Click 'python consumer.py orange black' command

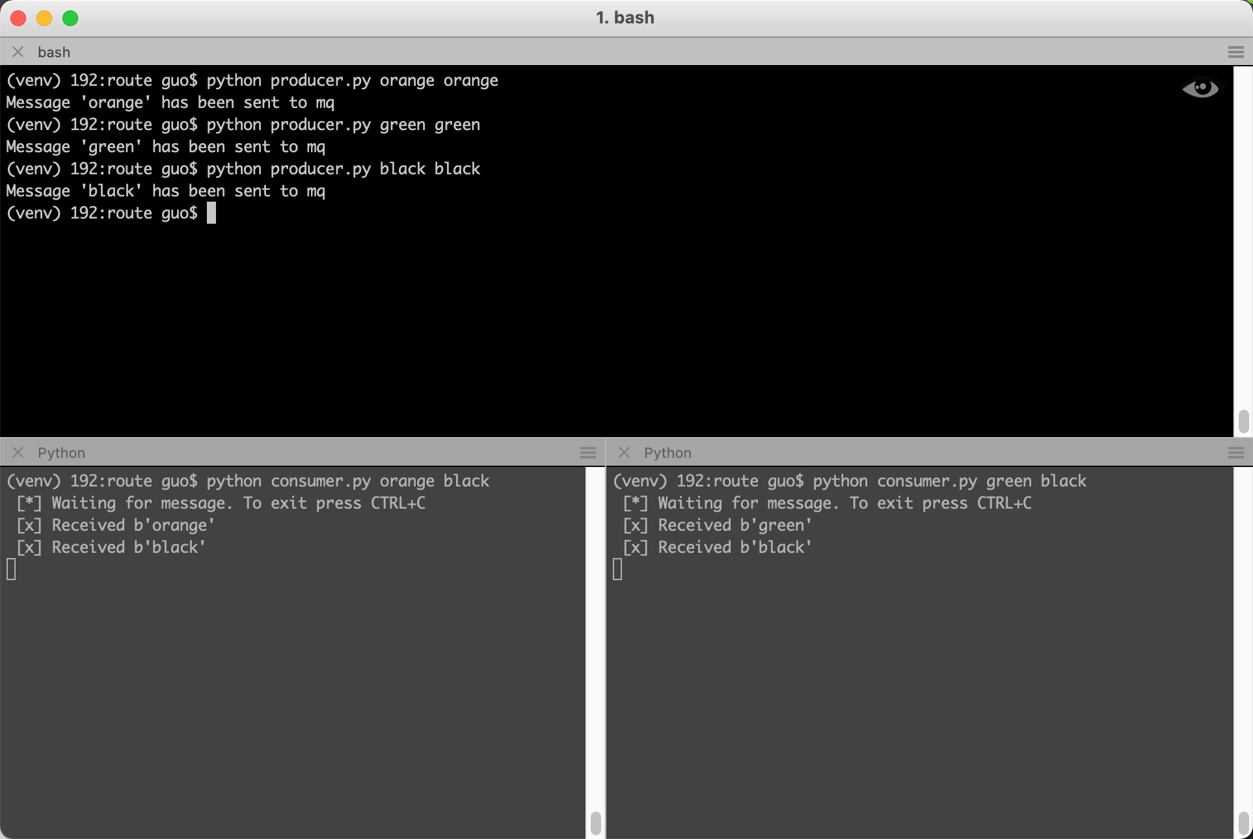(348, 481)
